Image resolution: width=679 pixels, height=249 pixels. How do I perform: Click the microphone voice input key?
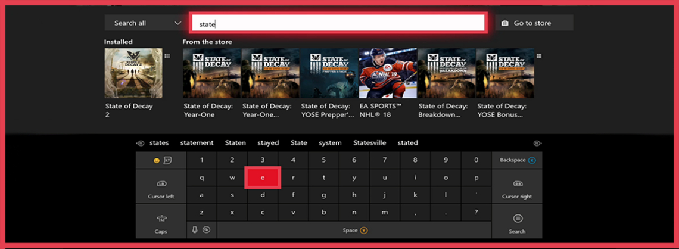coord(194,230)
